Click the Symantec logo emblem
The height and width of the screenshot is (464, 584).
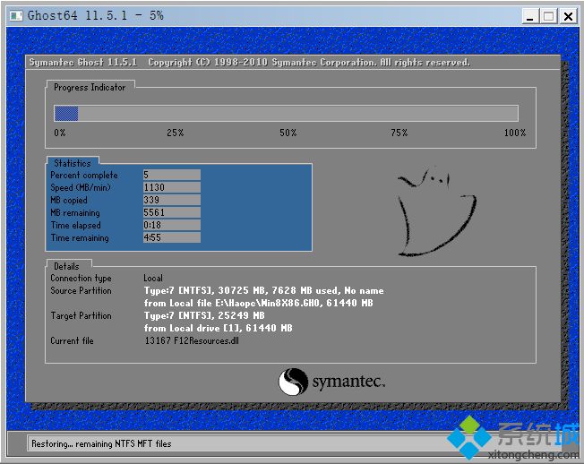(x=293, y=382)
